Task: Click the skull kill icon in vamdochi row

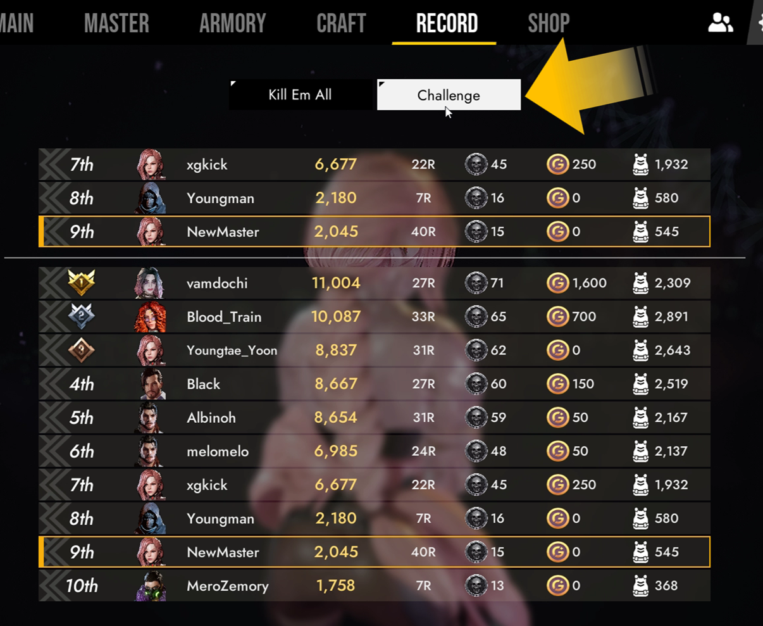Action: click(476, 283)
